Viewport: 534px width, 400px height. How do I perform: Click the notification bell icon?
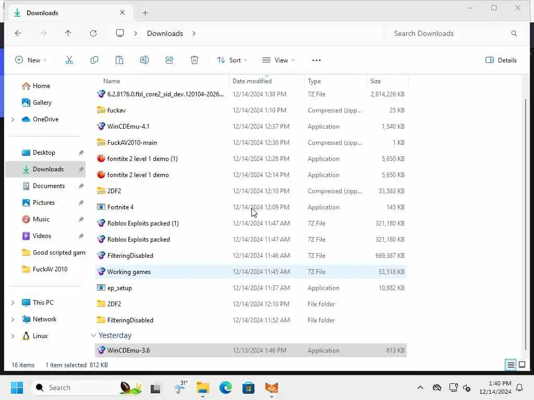click(x=520, y=387)
